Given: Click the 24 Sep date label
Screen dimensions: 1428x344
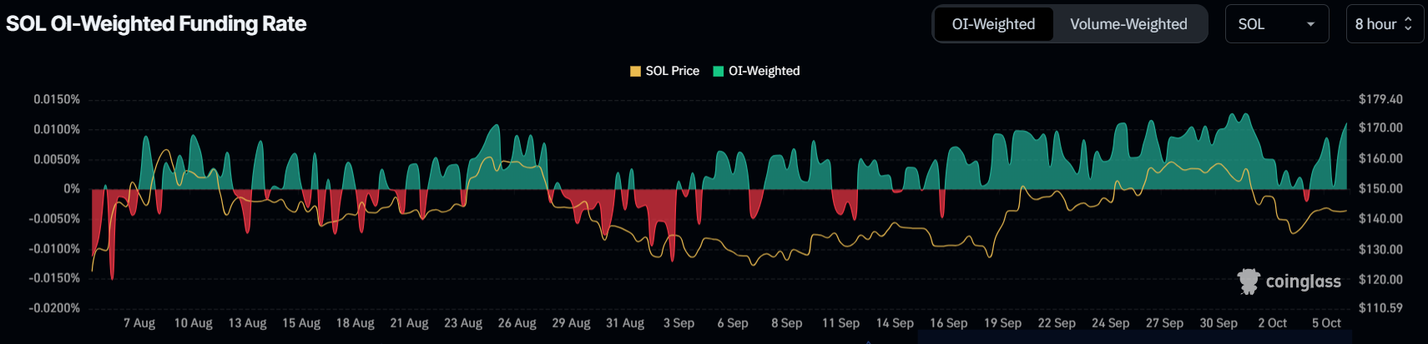Looking at the screenshot, I should [x=1111, y=323].
